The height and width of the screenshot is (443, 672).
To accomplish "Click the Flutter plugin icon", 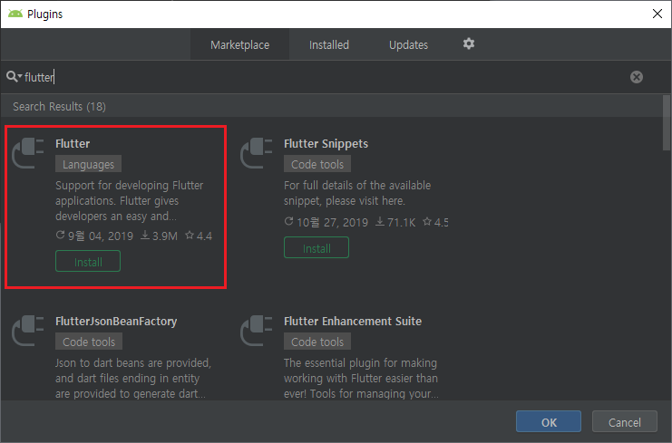I will (x=28, y=153).
